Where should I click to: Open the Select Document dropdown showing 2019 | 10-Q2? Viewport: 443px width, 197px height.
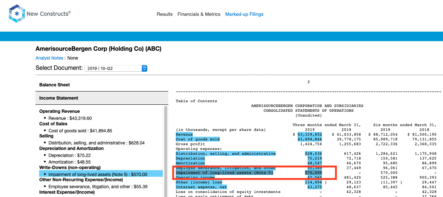116,68
